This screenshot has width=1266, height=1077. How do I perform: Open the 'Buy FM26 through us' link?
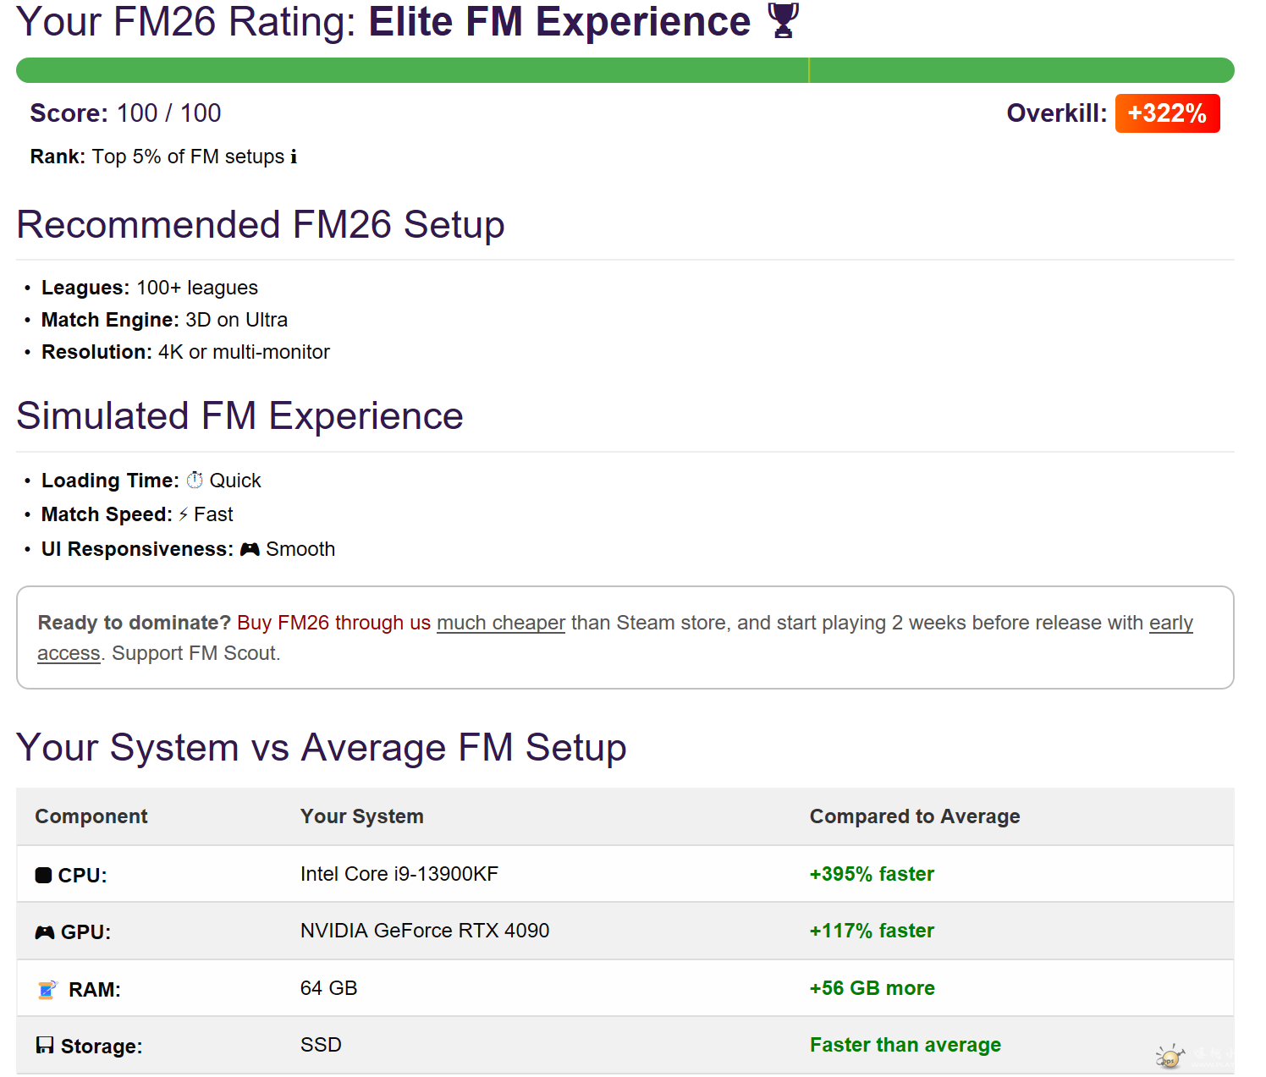click(x=333, y=624)
